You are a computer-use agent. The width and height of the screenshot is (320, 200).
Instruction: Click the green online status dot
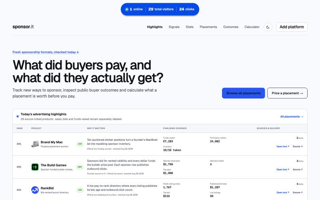127,9
